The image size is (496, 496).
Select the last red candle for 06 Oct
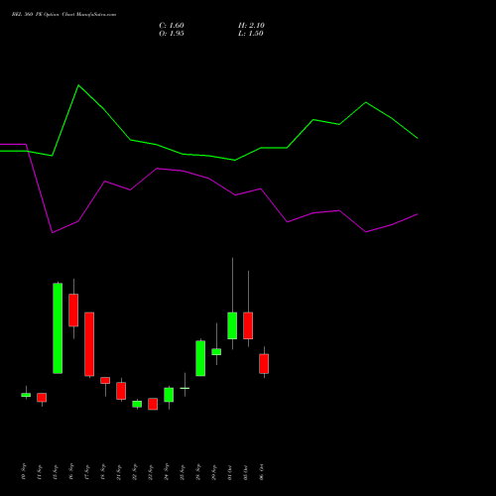coord(264,364)
